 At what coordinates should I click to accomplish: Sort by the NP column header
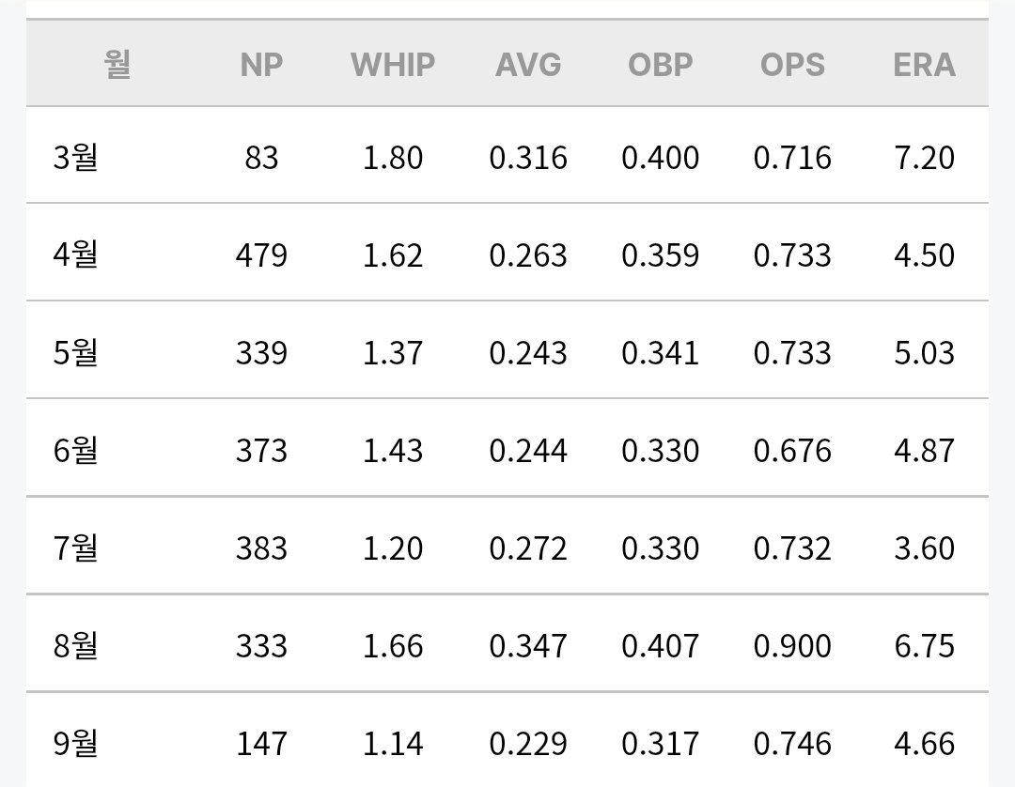pyautogui.click(x=261, y=65)
